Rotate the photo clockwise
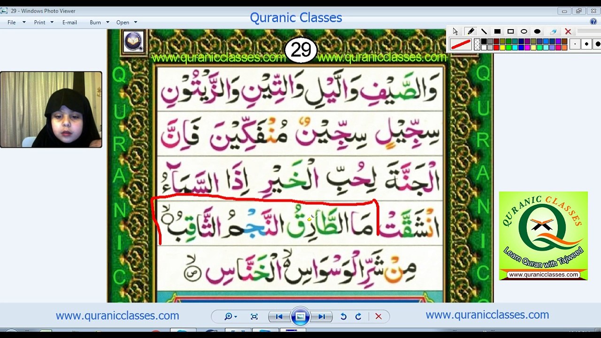 point(358,317)
